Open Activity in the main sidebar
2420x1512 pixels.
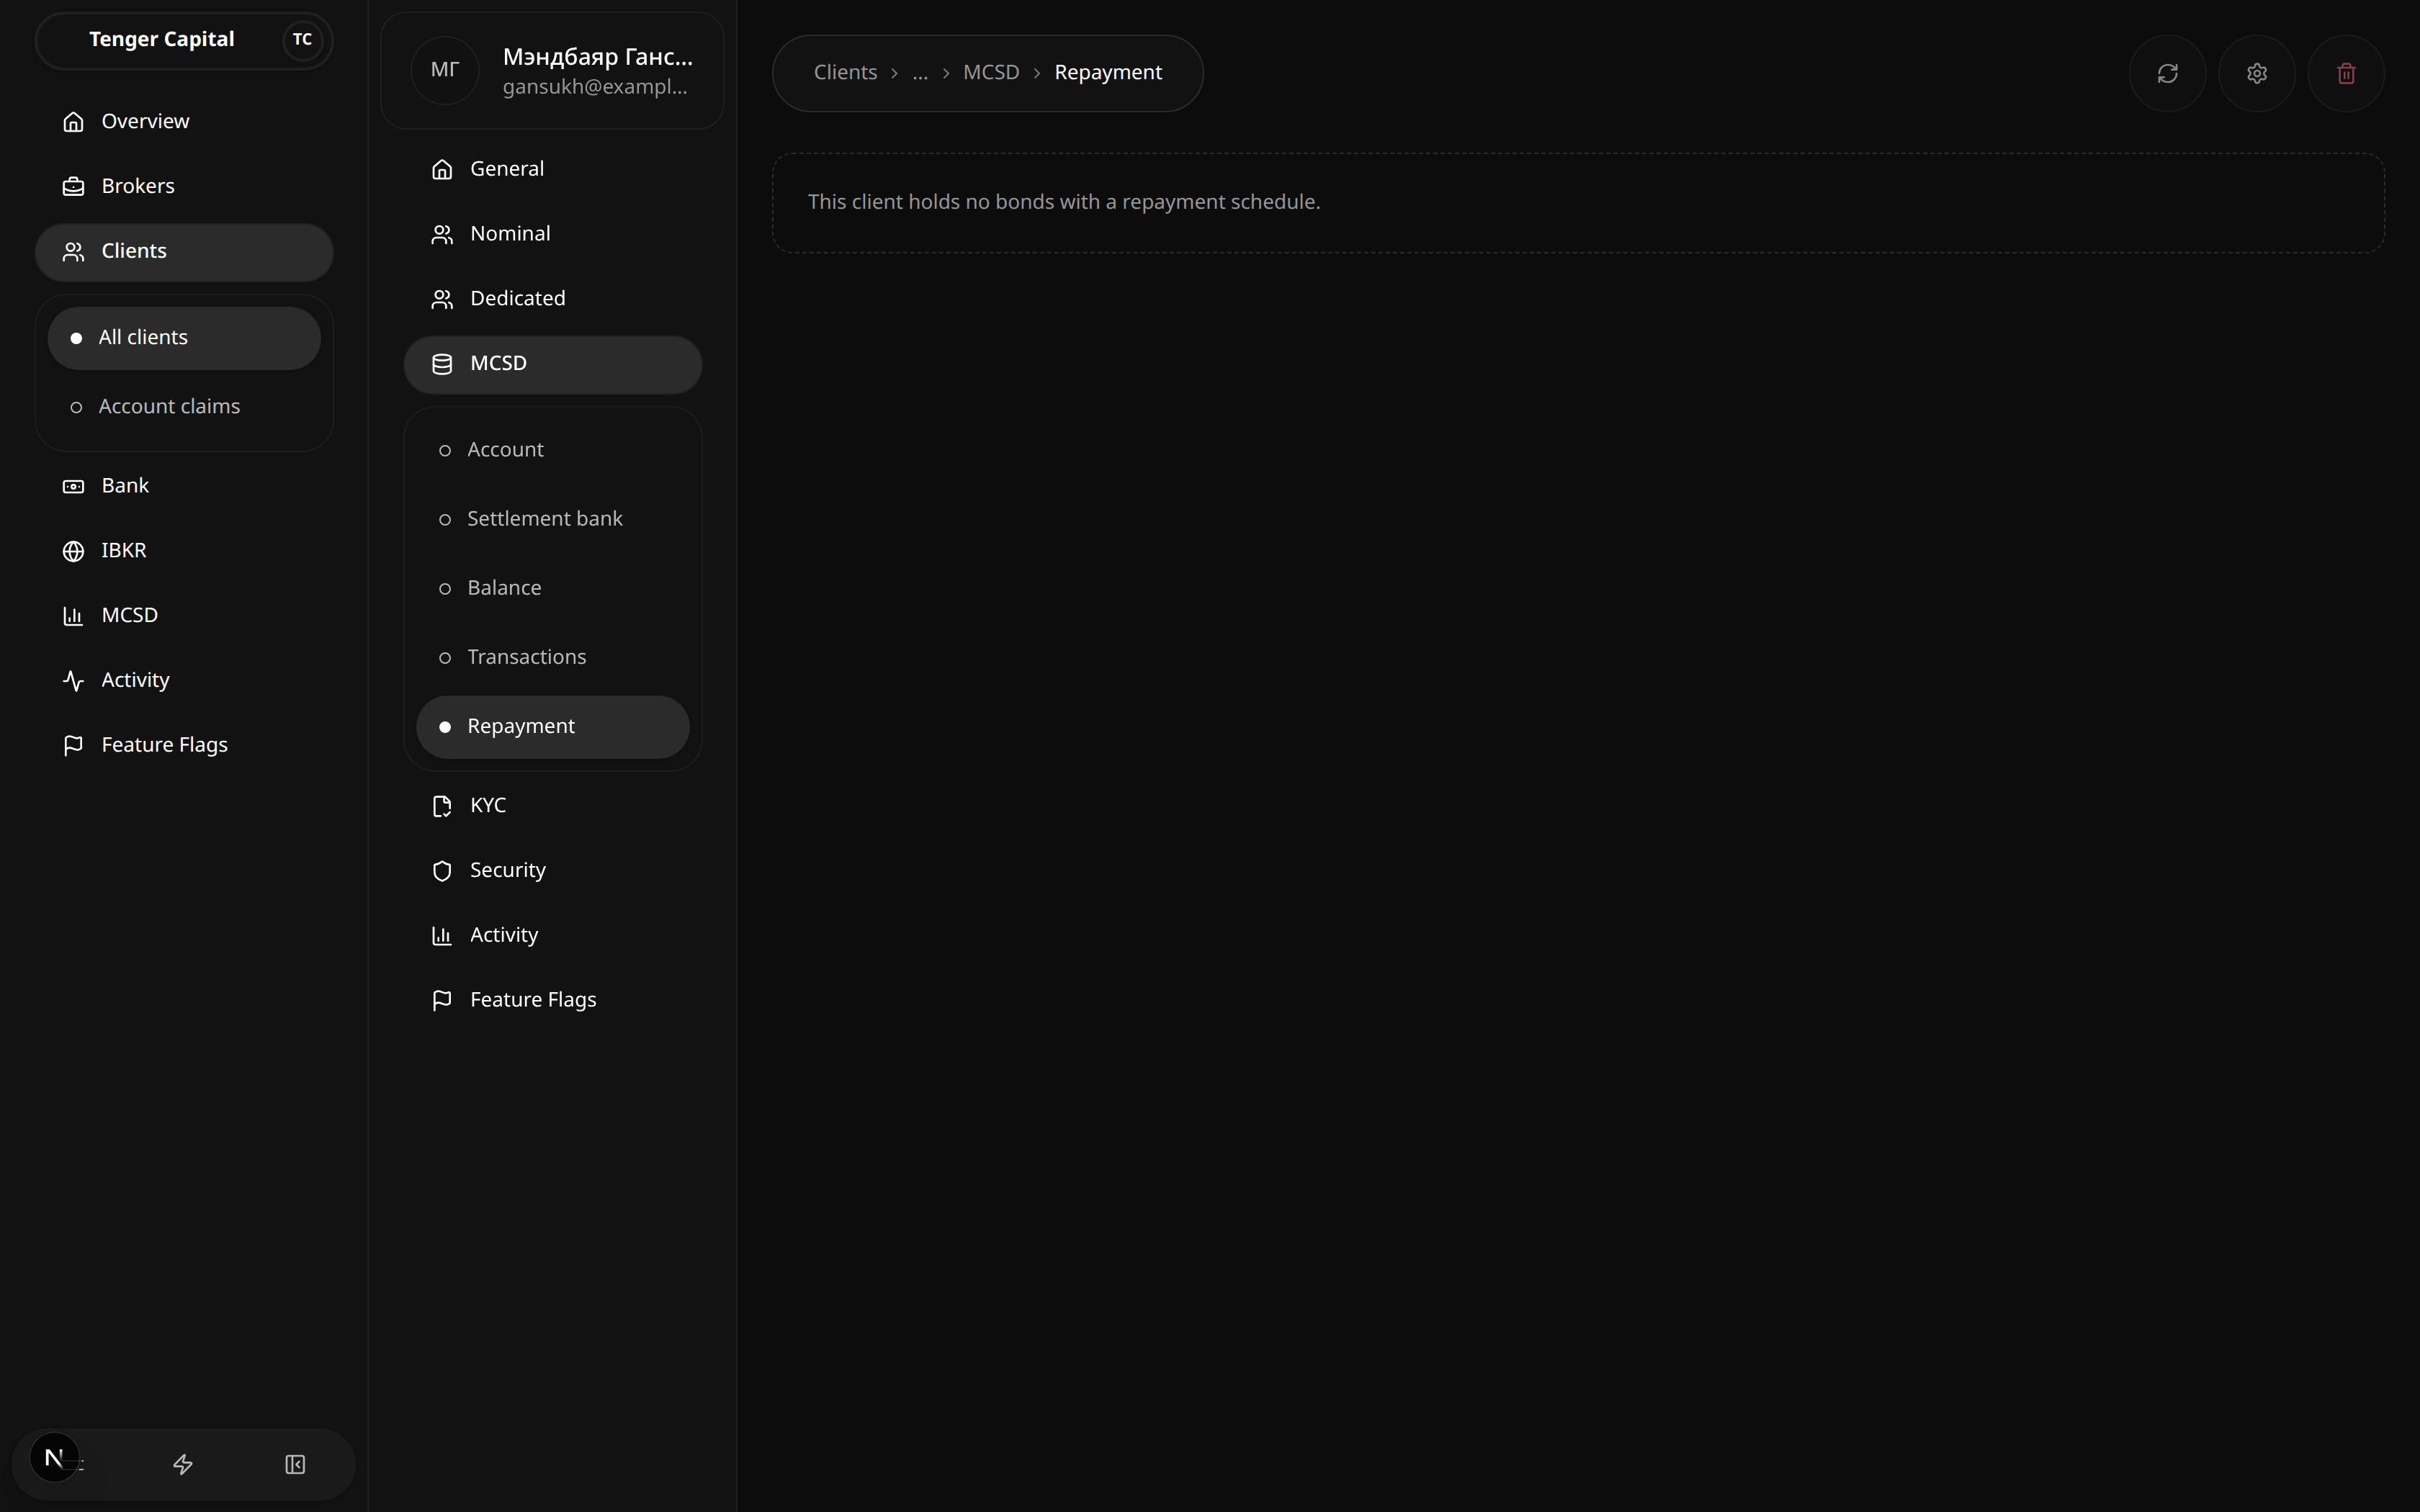pyautogui.click(x=184, y=681)
